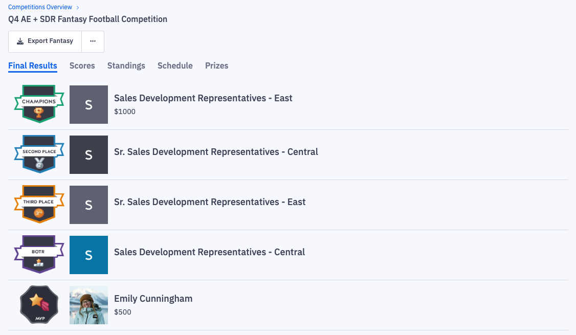This screenshot has width=576, height=335.
Task: Click the Champions trophy badge icon
Action: tap(39, 104)
